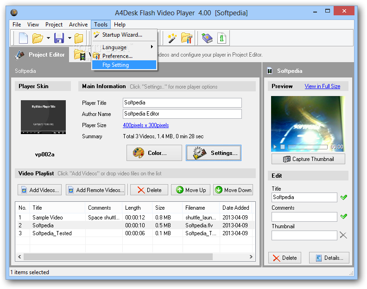Click the yellow folder toolbar icon
This screenshot has width=367, height=289.
pyautogui.click(x=79, y=38)
